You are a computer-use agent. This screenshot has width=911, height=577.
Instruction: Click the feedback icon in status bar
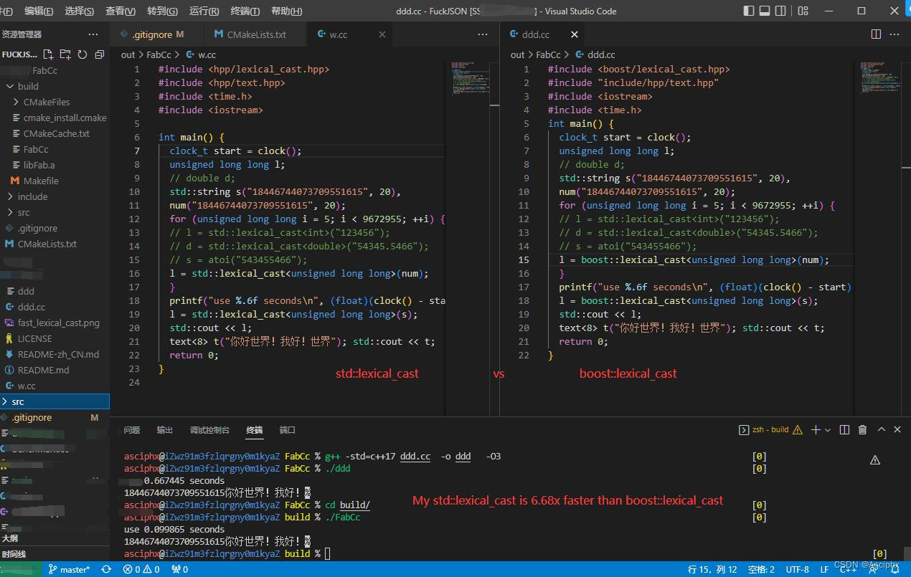[x=874, y=570]
